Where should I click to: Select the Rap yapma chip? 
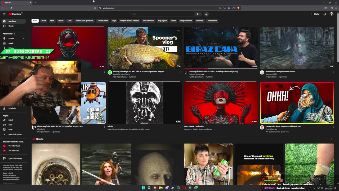(162, 21)
